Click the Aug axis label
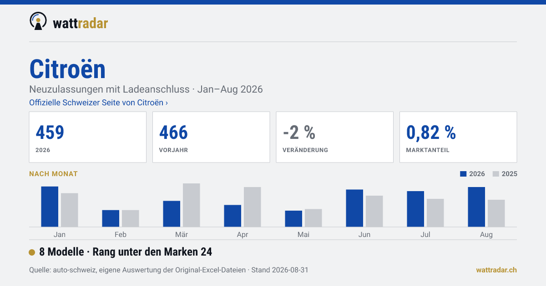 point(486,235)
